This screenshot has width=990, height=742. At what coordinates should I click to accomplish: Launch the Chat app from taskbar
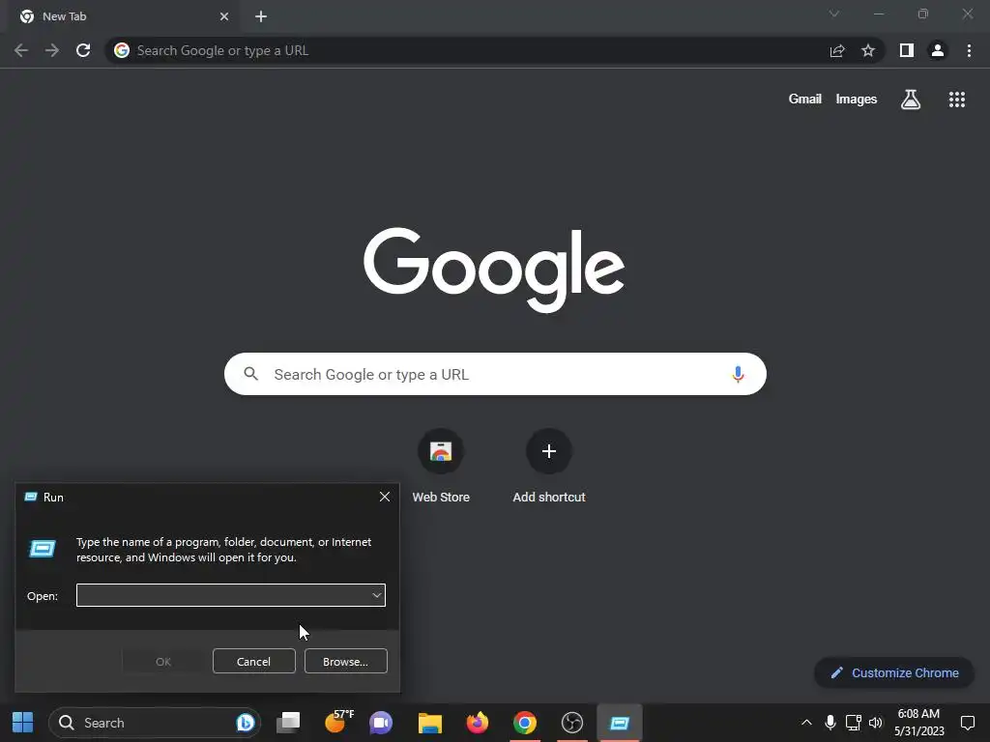tap(381, 723)
